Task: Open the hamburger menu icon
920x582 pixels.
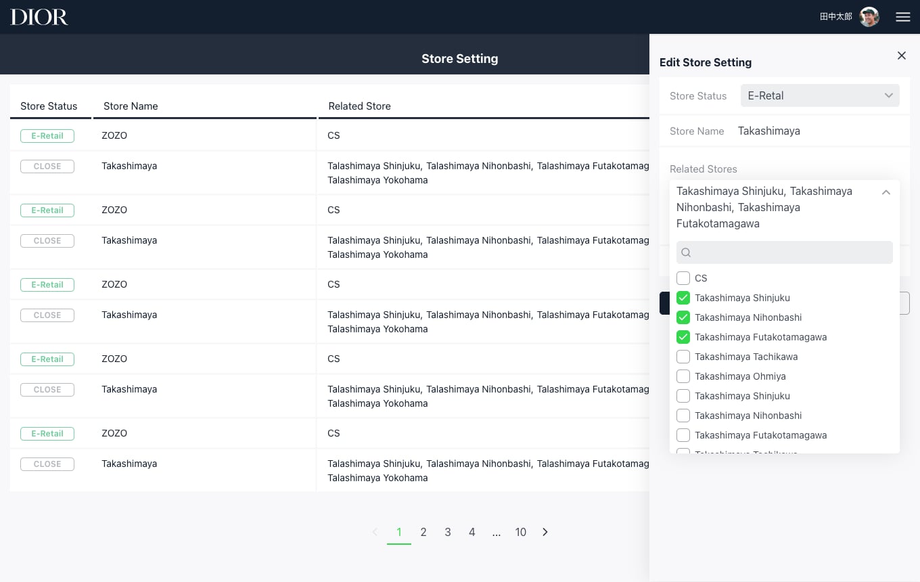Action: (902, 17)
